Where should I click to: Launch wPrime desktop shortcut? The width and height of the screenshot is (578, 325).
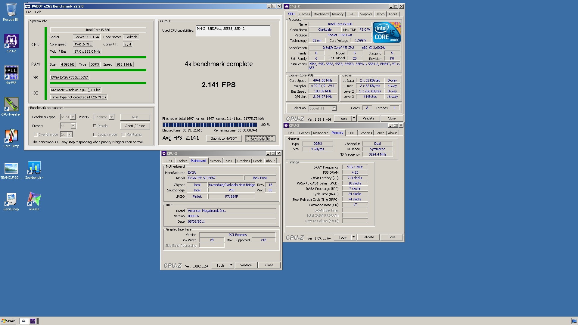point(34,202)
